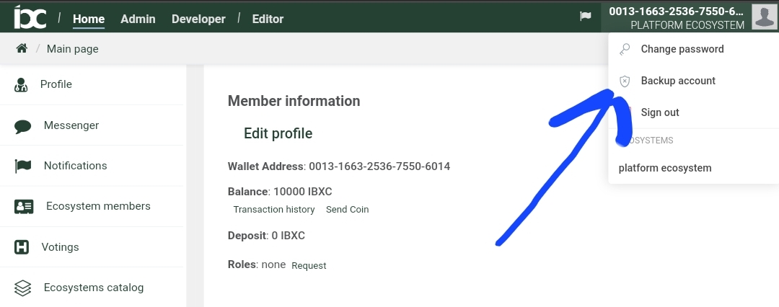This screenshot has width=779, height=307.
Task: Open the Editor section
Action: (268, 19)
